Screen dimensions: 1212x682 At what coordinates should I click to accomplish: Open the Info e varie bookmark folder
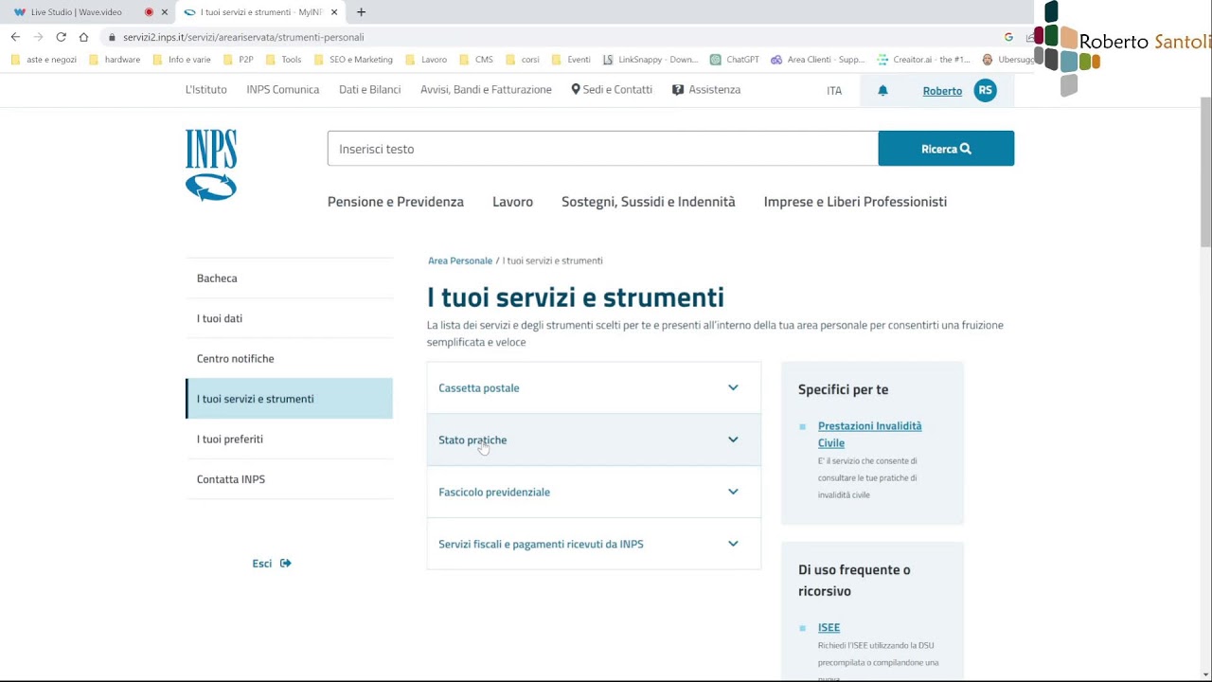tap(182, 59)
